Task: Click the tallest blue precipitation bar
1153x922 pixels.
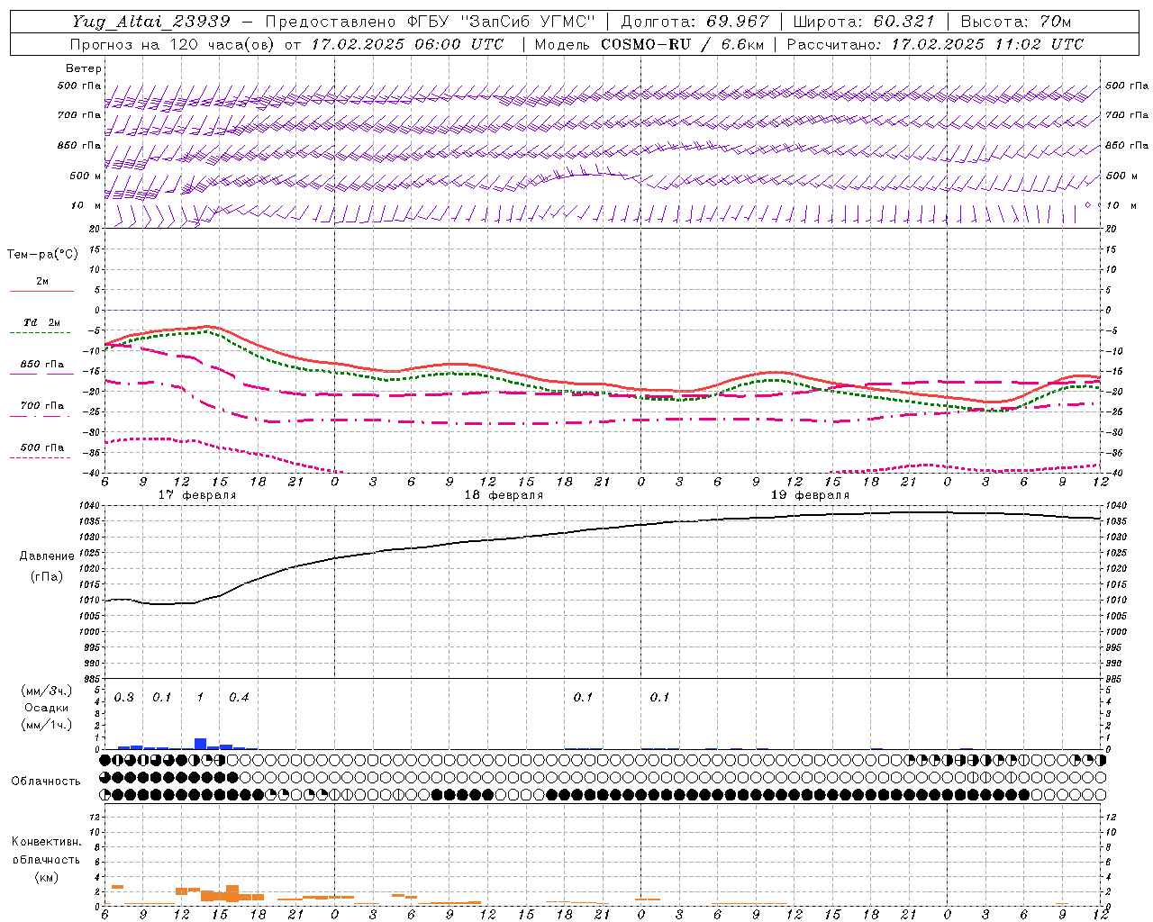Action: coord(200,744)
